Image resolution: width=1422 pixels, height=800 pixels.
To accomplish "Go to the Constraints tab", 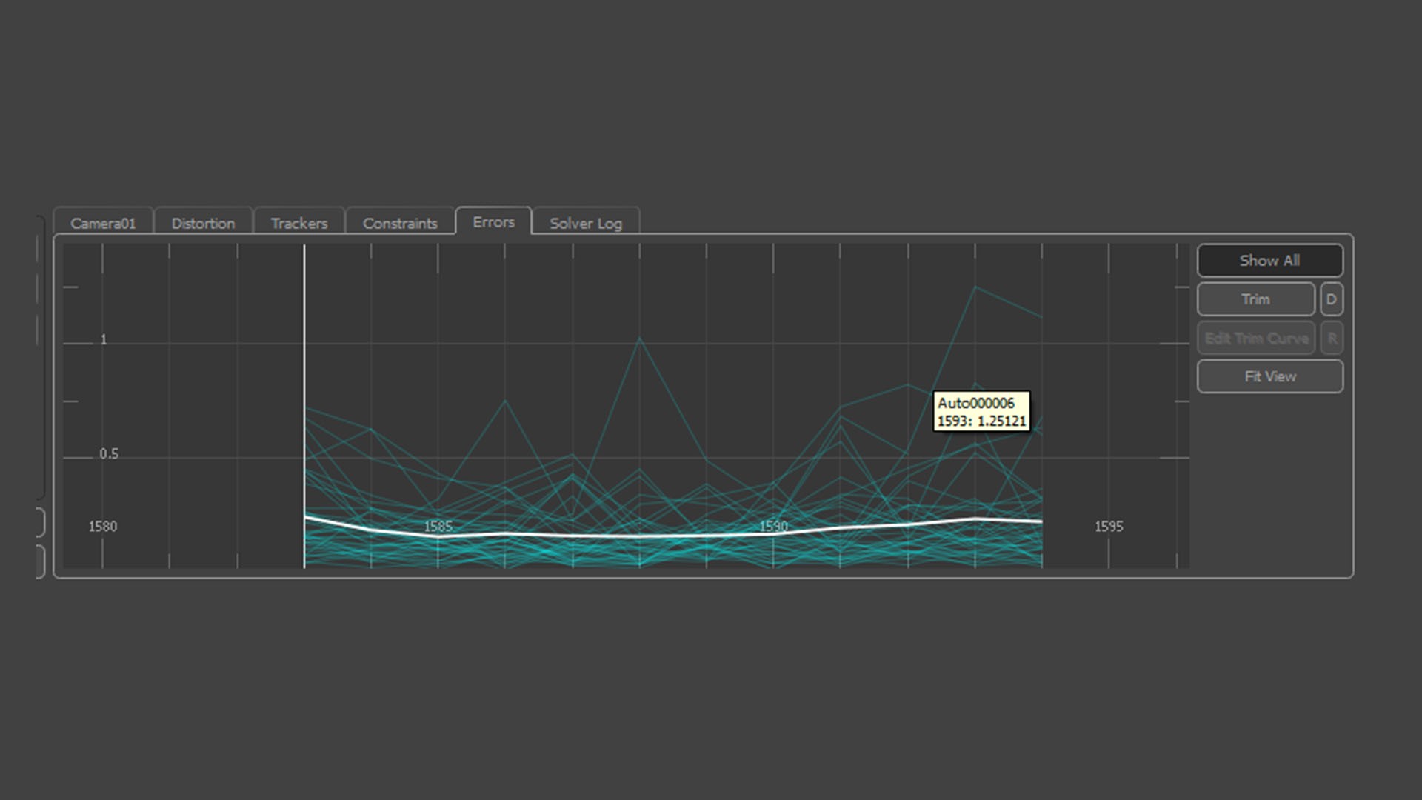I will tap(400, 223).
